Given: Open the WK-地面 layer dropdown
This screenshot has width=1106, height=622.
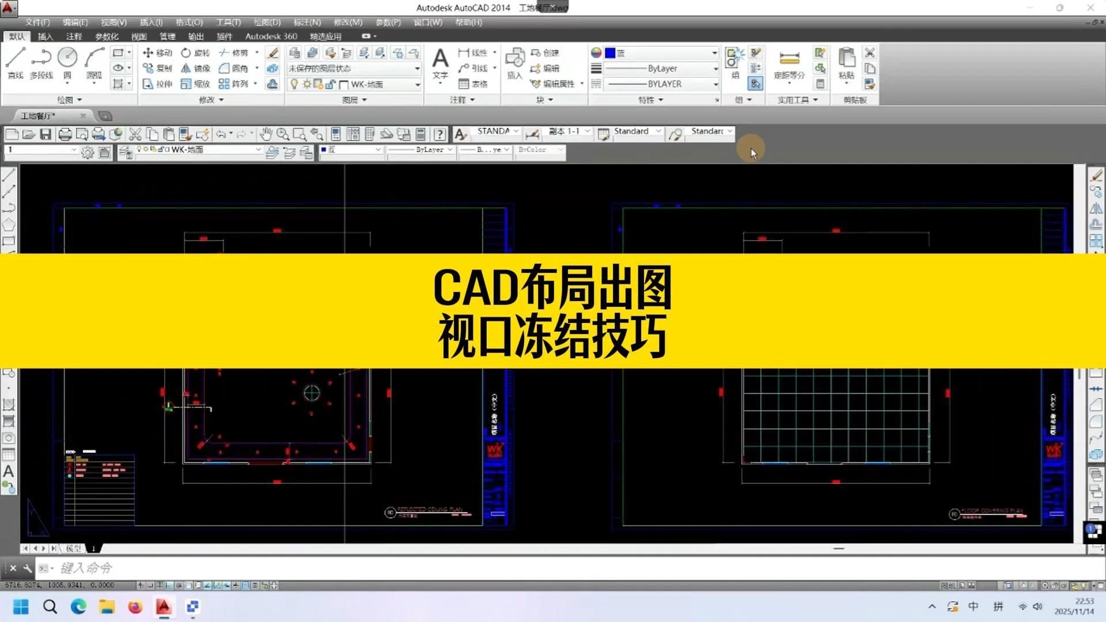Looking at the screenshot, I should point(417,85).
